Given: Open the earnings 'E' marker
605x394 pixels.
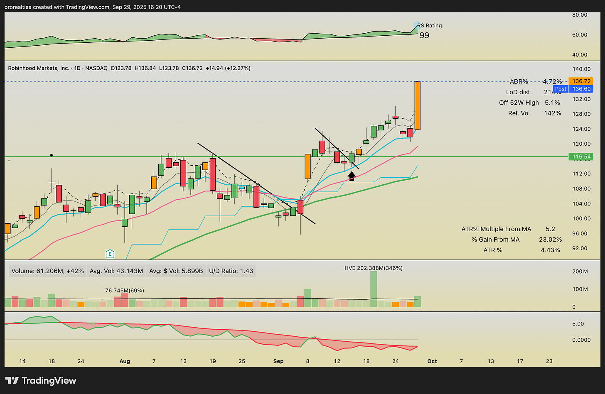Looking at the screenshot, I should point(110,254).
